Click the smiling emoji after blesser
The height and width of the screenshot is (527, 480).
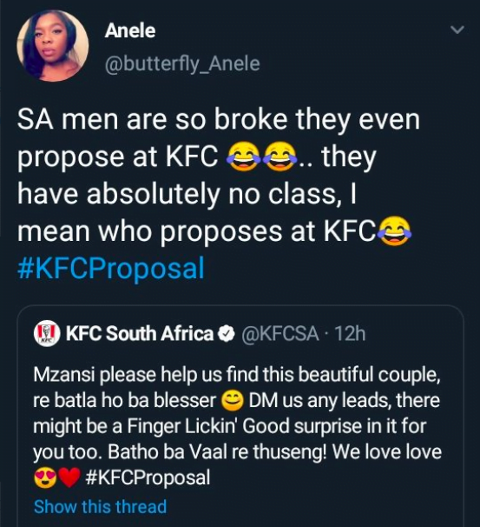(233, 401)
